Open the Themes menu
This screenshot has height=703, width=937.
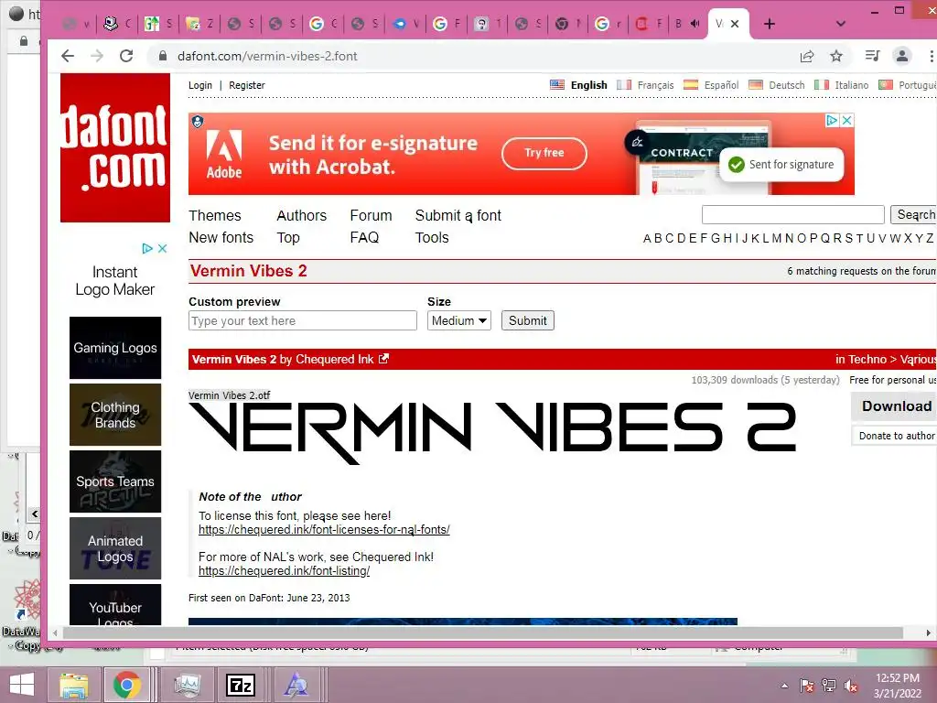point(214,215)
